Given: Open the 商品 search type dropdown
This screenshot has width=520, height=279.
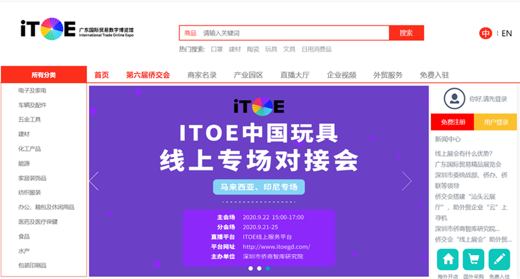Looking at the screenshot, I should (x=190, y=33).
